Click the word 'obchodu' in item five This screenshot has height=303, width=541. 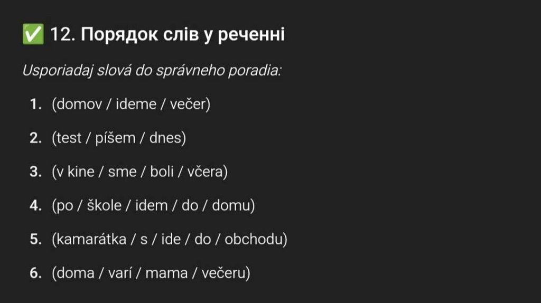click(254, 240)
